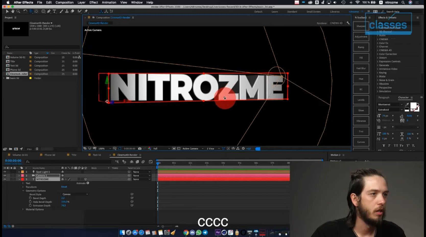Click the snapshot camera icon in viewer
The image size is (426, 237).
140,148
